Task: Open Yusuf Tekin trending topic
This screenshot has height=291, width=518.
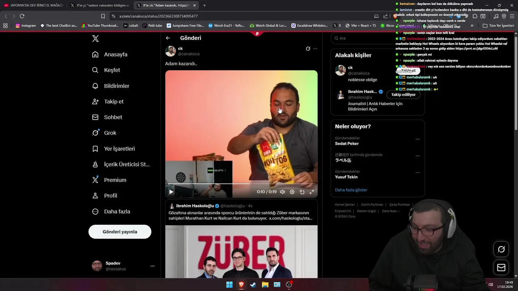Action: point(346,177)
